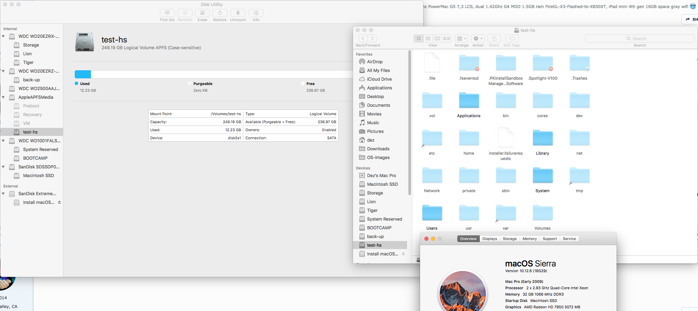The width and height of the screenshot is (698, 311).
Task: Switch to the Storage tab
Action: coord(510,239)
